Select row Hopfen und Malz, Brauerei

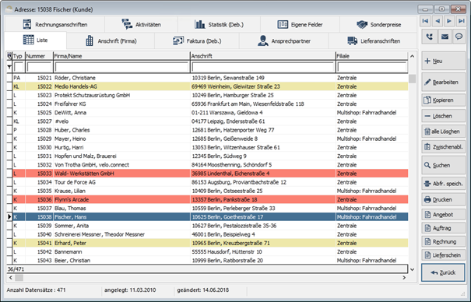click(x=210, y=156)
